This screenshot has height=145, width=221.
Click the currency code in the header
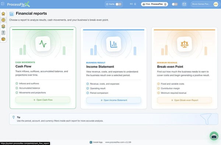click(x=131, y=4)
